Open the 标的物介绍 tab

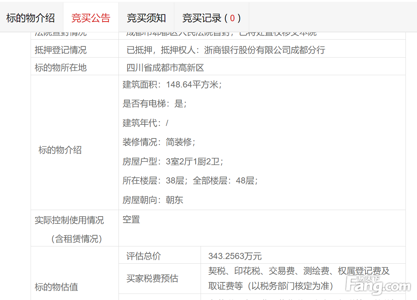[31, 18]
